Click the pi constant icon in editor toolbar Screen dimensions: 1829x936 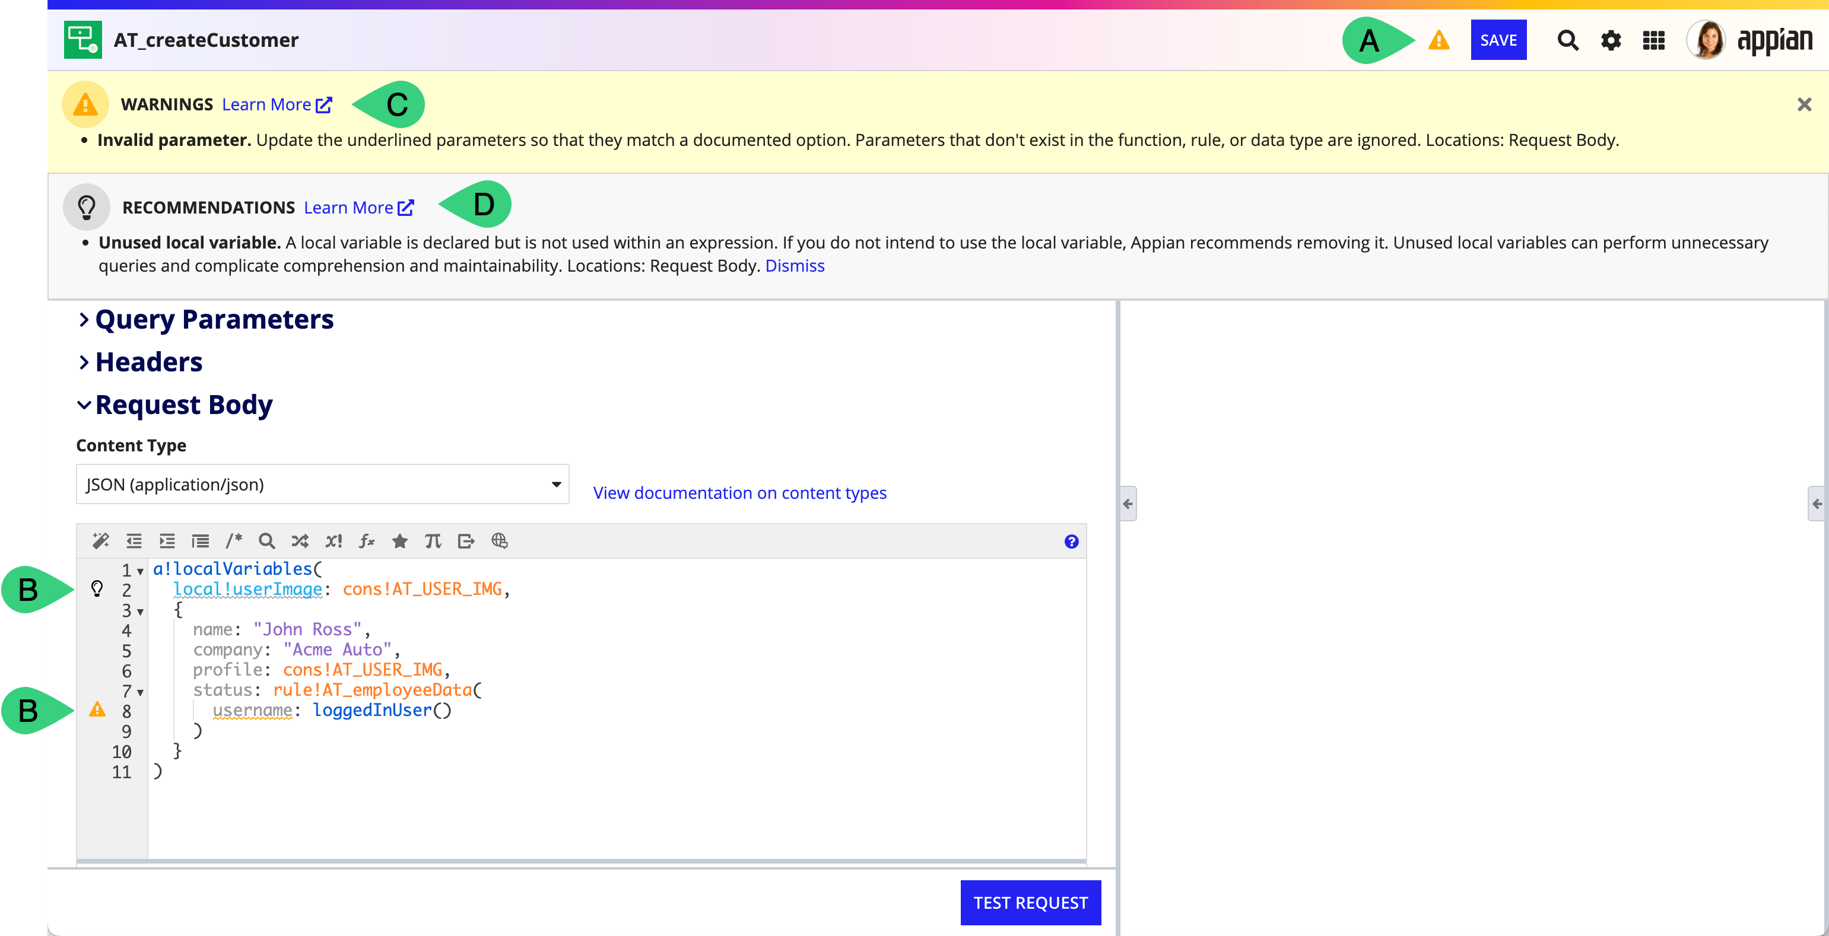coord(433,542)
